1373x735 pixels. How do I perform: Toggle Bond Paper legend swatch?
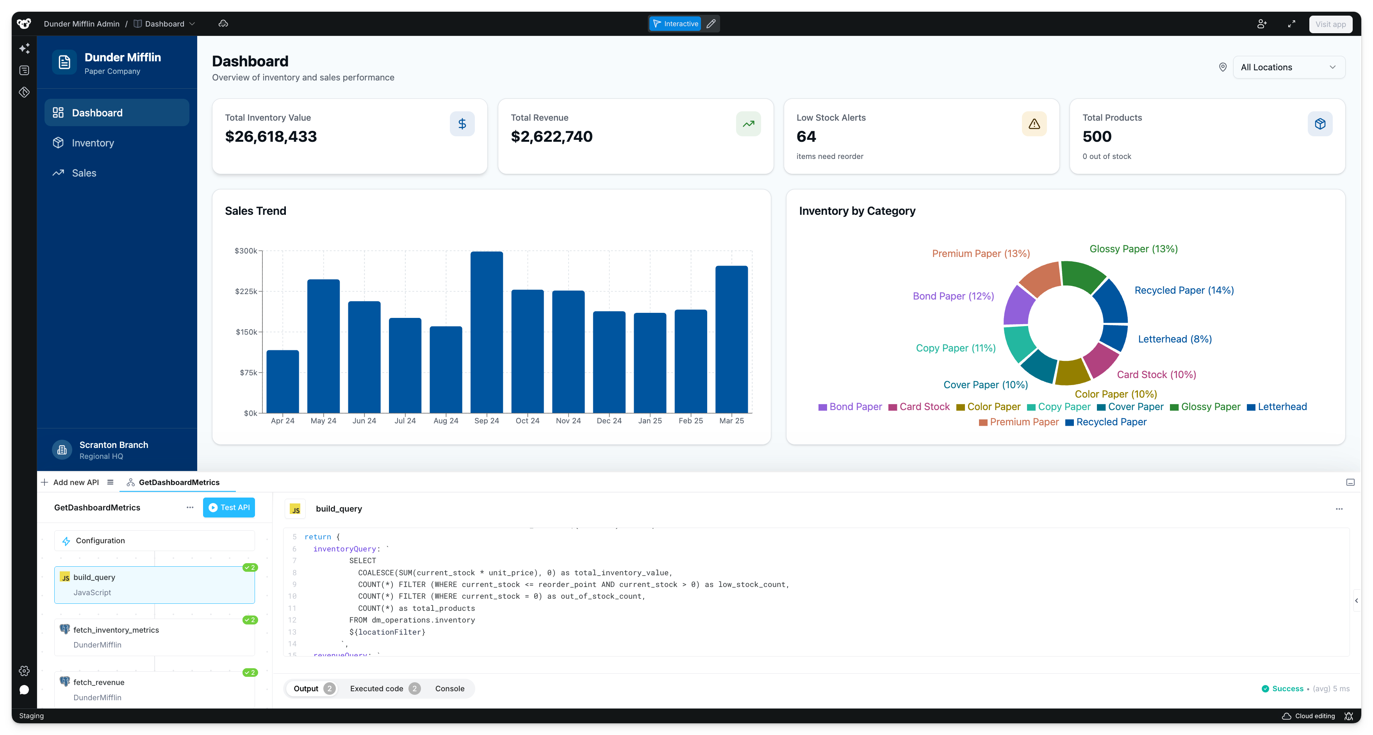point(822,407)
